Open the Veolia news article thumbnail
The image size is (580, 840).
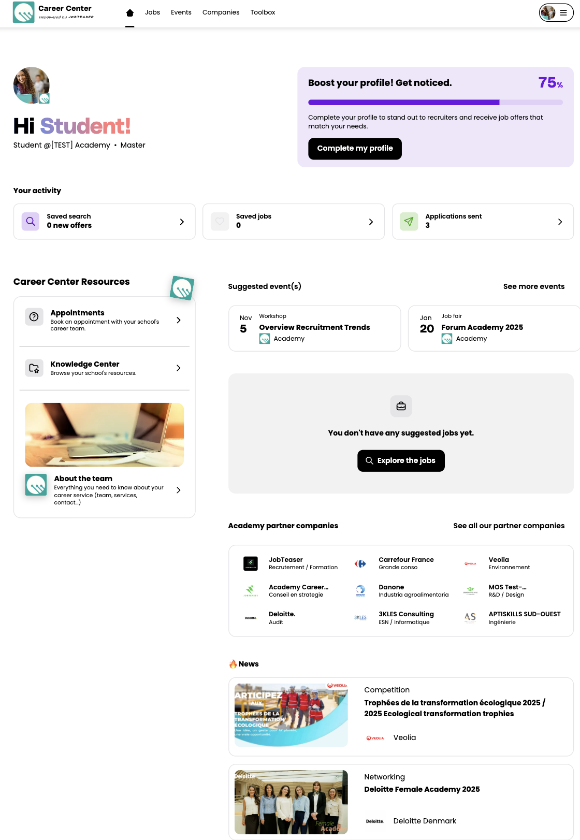(291, 715)
